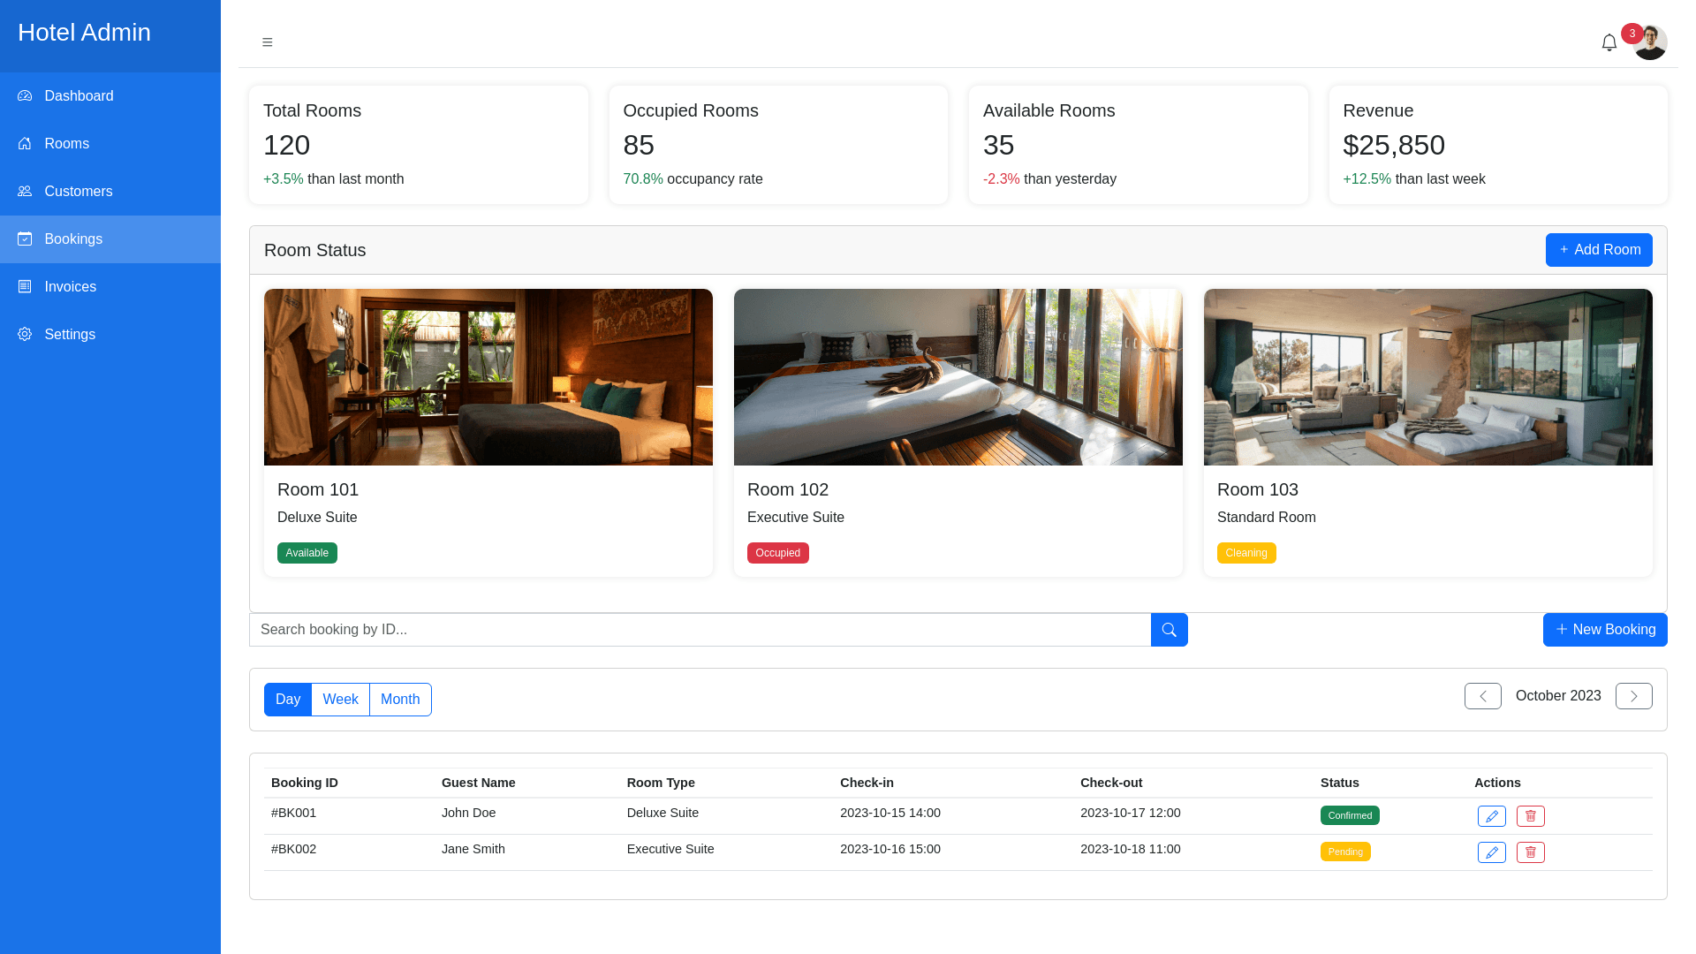Switch calendar view to Month
1696x954 pixels.
coord(400,700)
